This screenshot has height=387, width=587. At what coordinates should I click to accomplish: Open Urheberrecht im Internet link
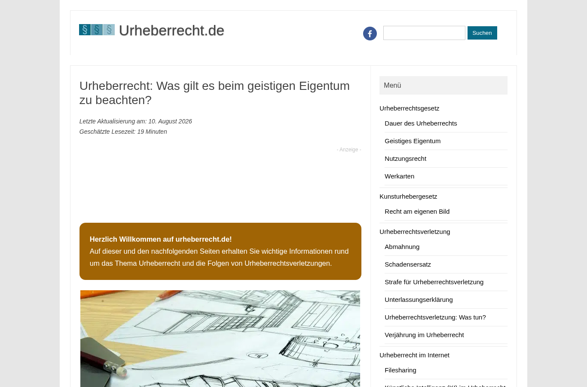(x=414, y=355)
